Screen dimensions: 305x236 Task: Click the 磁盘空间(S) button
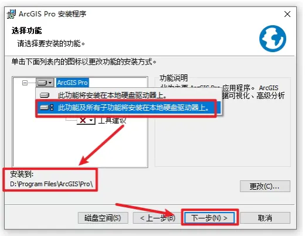click(103, 218)
